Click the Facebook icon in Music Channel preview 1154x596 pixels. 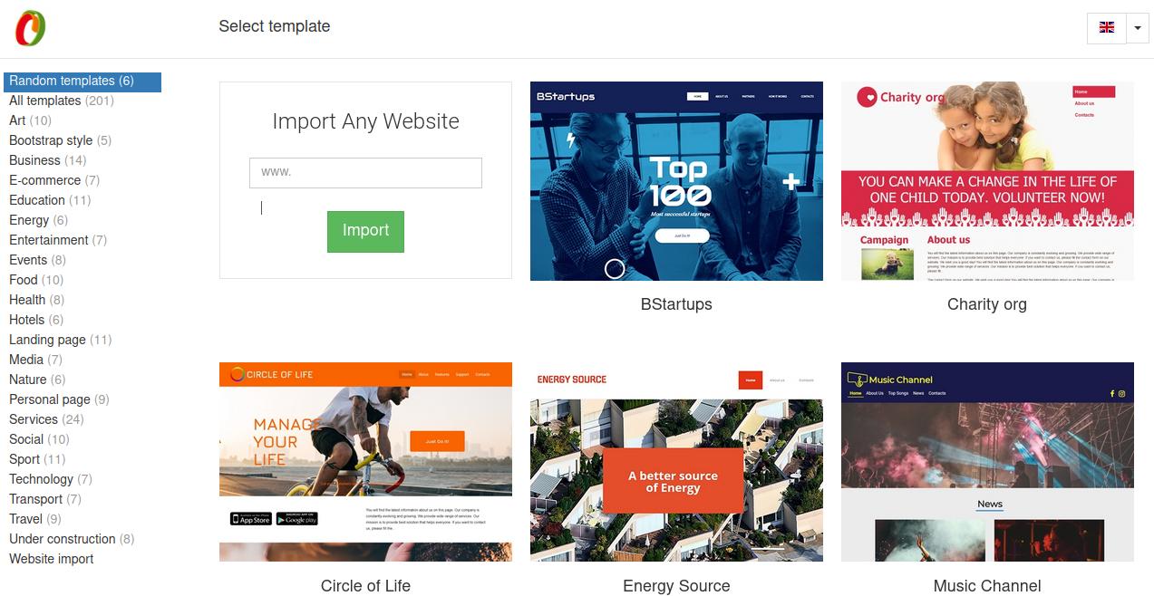(1111, 394)
